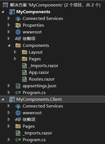Select the MyComponents.Client project name

pyautogui.click(x=39, y=99)
